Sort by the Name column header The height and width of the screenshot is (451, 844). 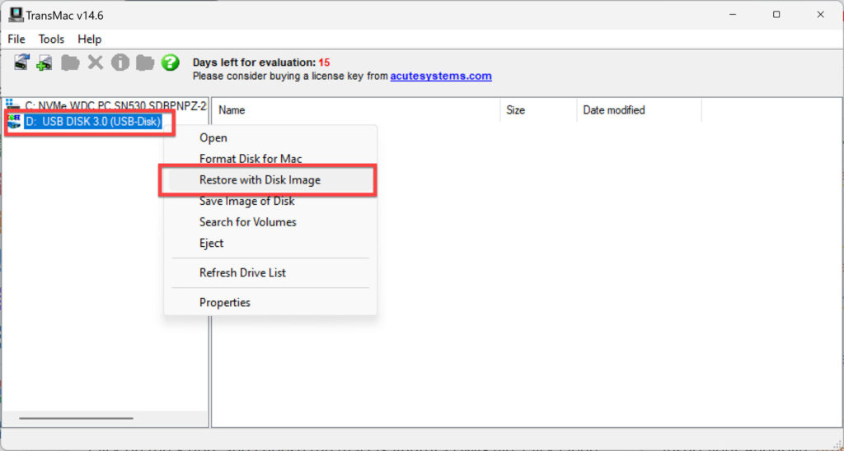[x=356, y=110]
